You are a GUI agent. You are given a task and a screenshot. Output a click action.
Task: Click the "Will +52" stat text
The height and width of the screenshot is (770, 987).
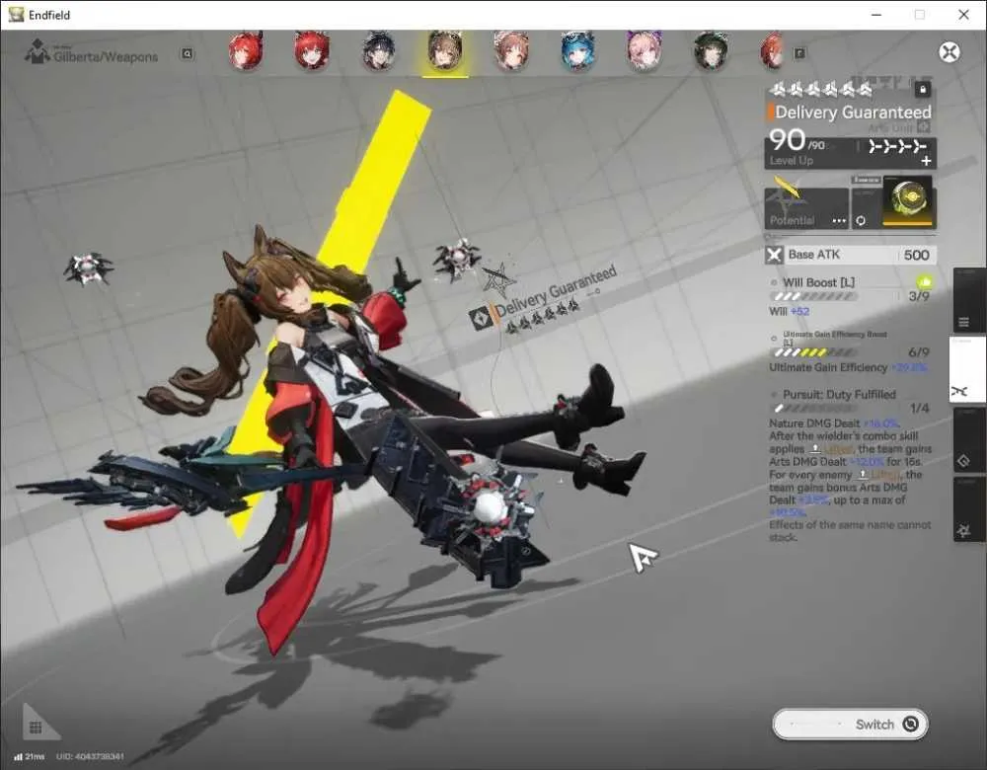click(x=789, y=311)
